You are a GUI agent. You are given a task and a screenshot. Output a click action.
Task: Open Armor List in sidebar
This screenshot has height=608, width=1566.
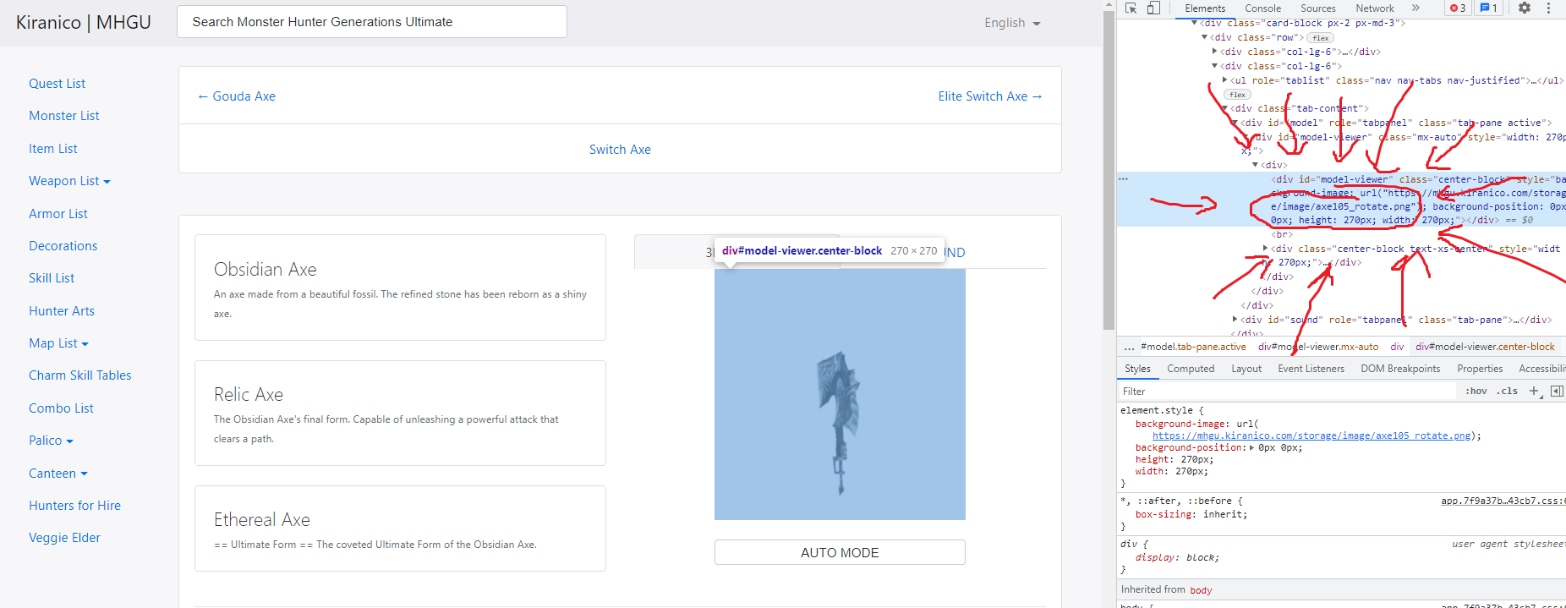[58, 214]
